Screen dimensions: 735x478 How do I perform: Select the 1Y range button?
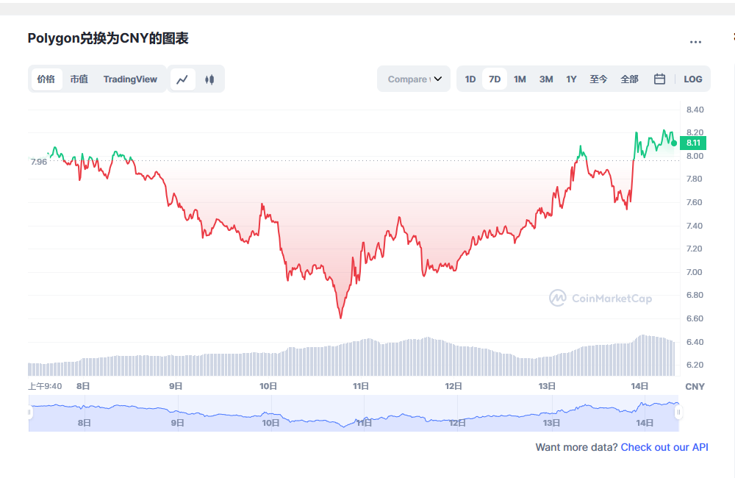(x=571, y=79)
